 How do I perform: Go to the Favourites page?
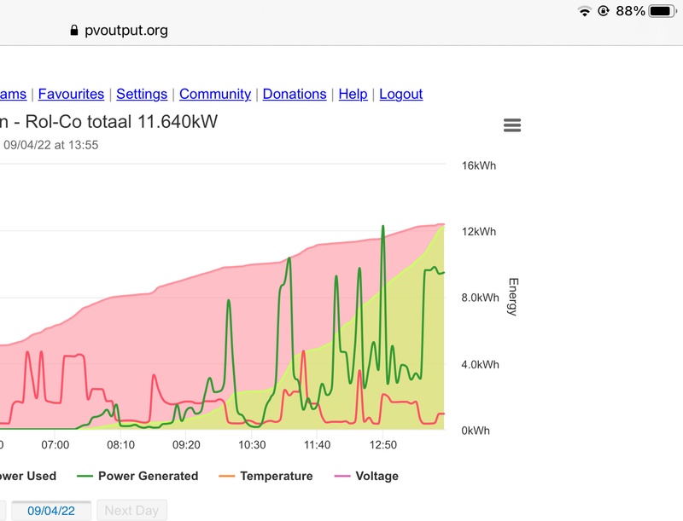[71, 94]
